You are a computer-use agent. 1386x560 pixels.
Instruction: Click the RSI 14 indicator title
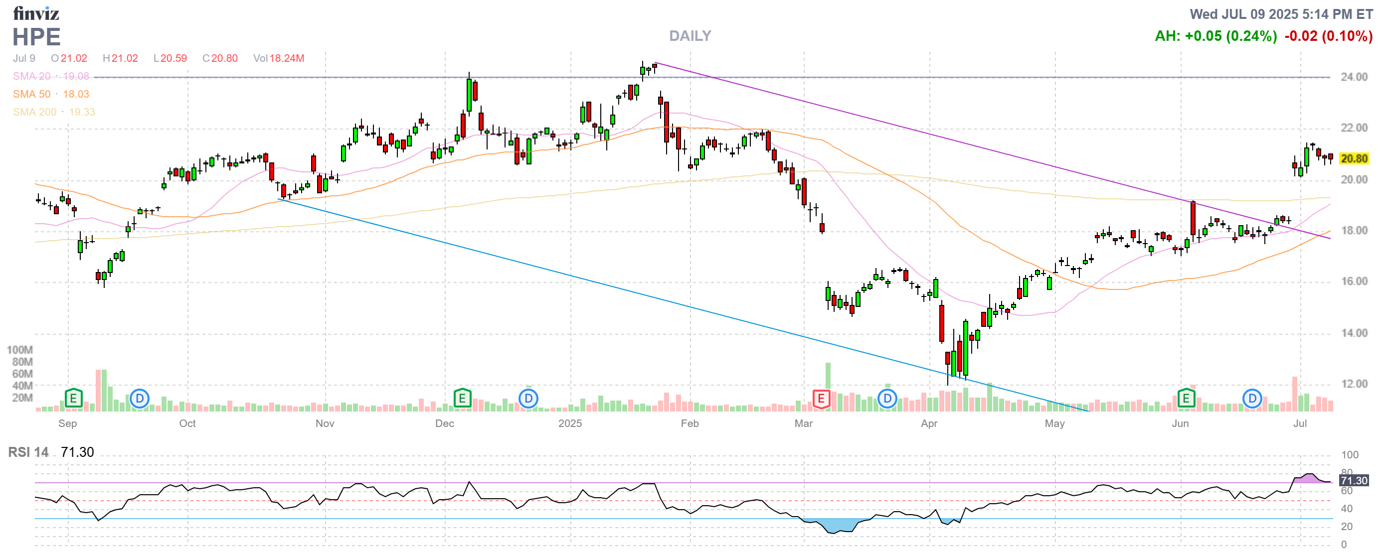pyautogui.click(x=28, y=452)
